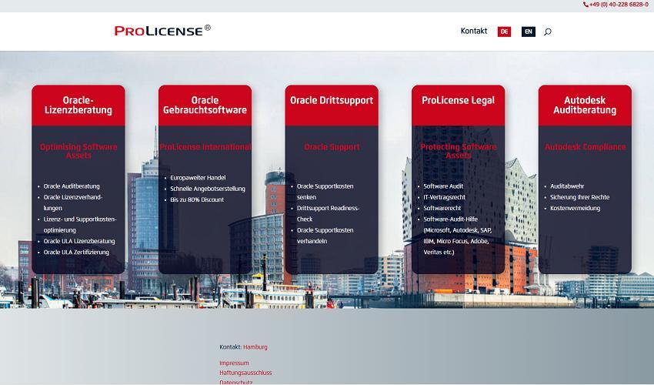The height and width of the screenshot is (385, 654).
Task: Click the Optimising Software Assets heading
Action: tap(78, 151)
